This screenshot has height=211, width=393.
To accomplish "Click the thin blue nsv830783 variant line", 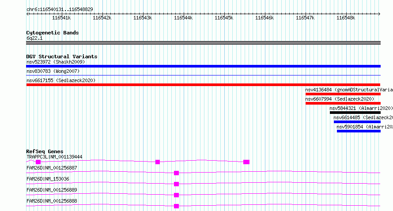I will tap(203, 75).
